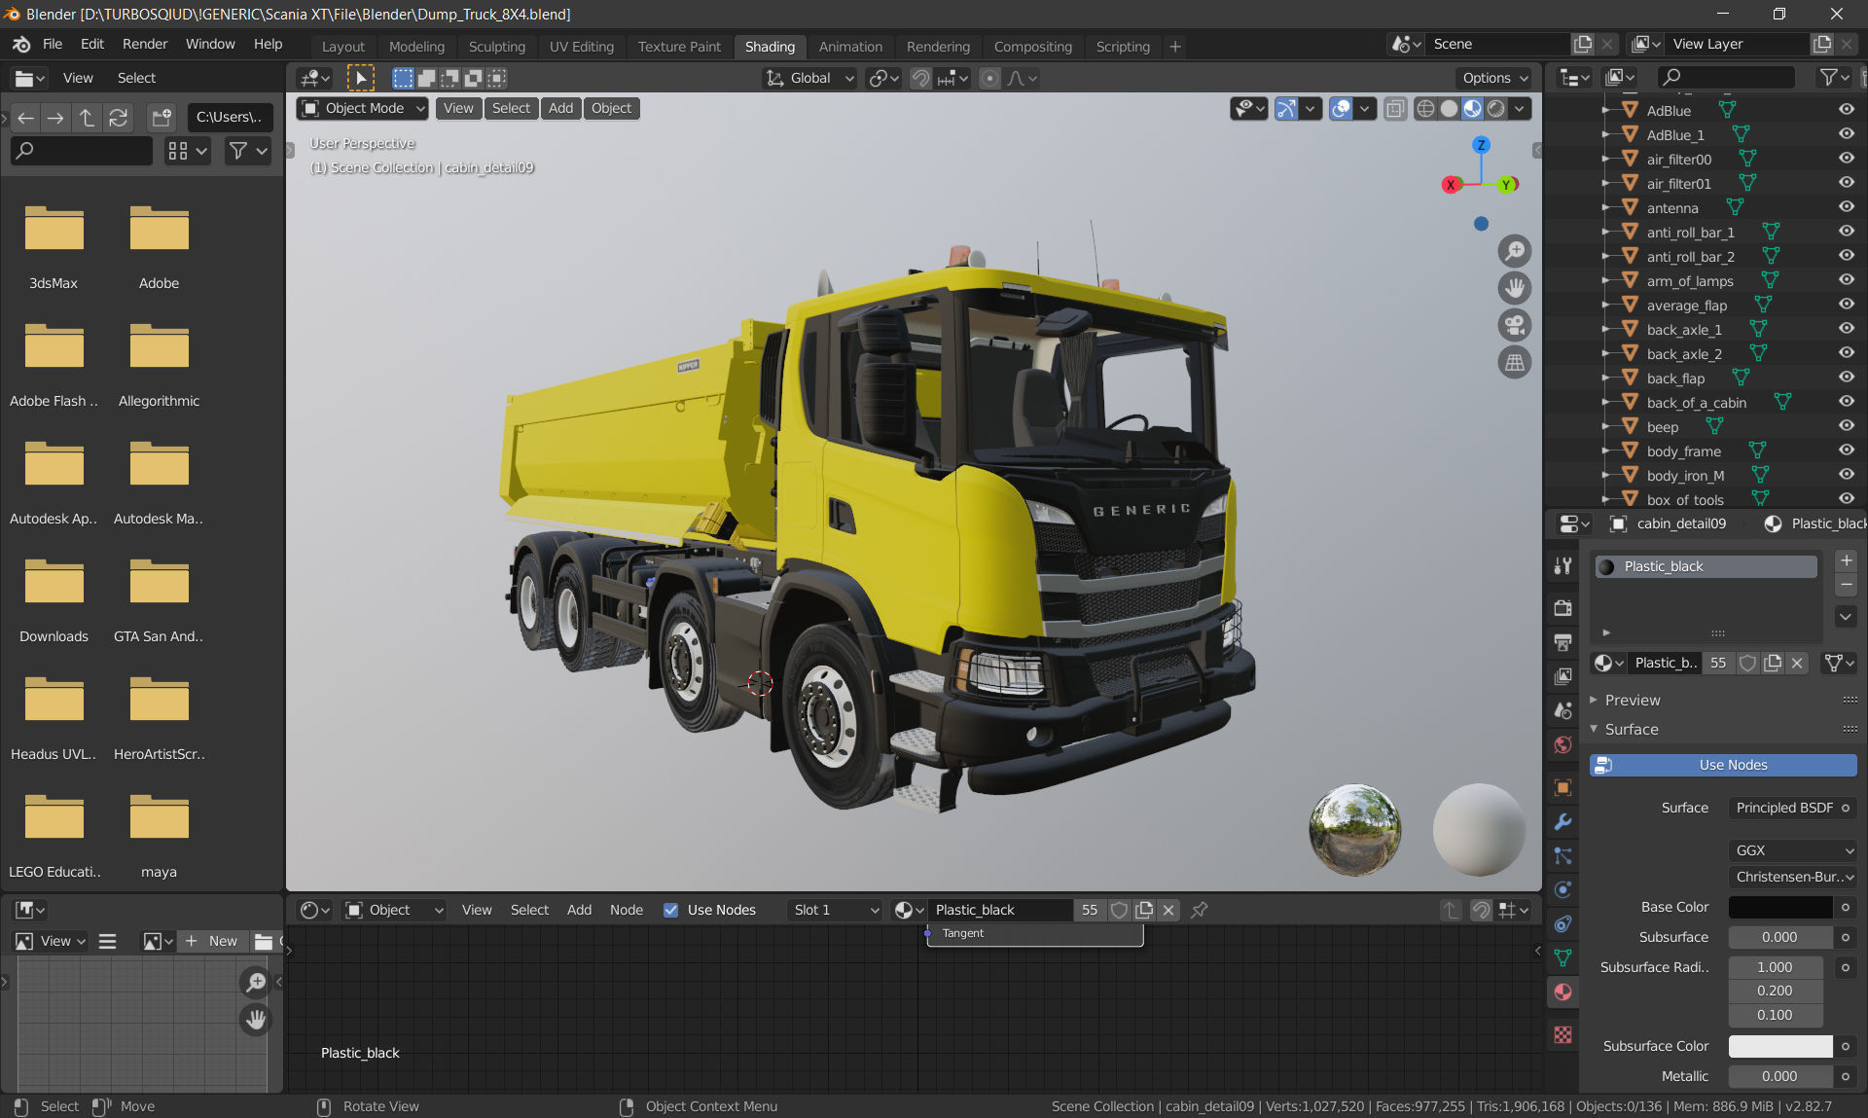Open the Scene properties tab
Viewport: 1868px width, 1118px height.
click(1563, 710)
